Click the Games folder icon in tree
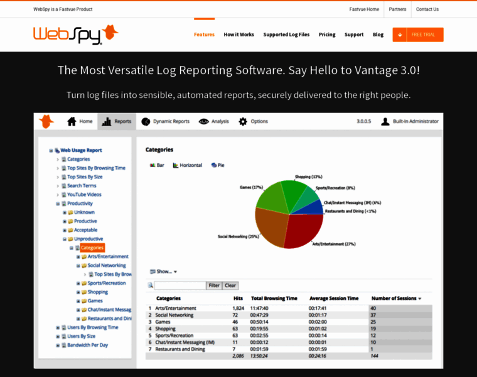The image size is (477, 377). 84,301
